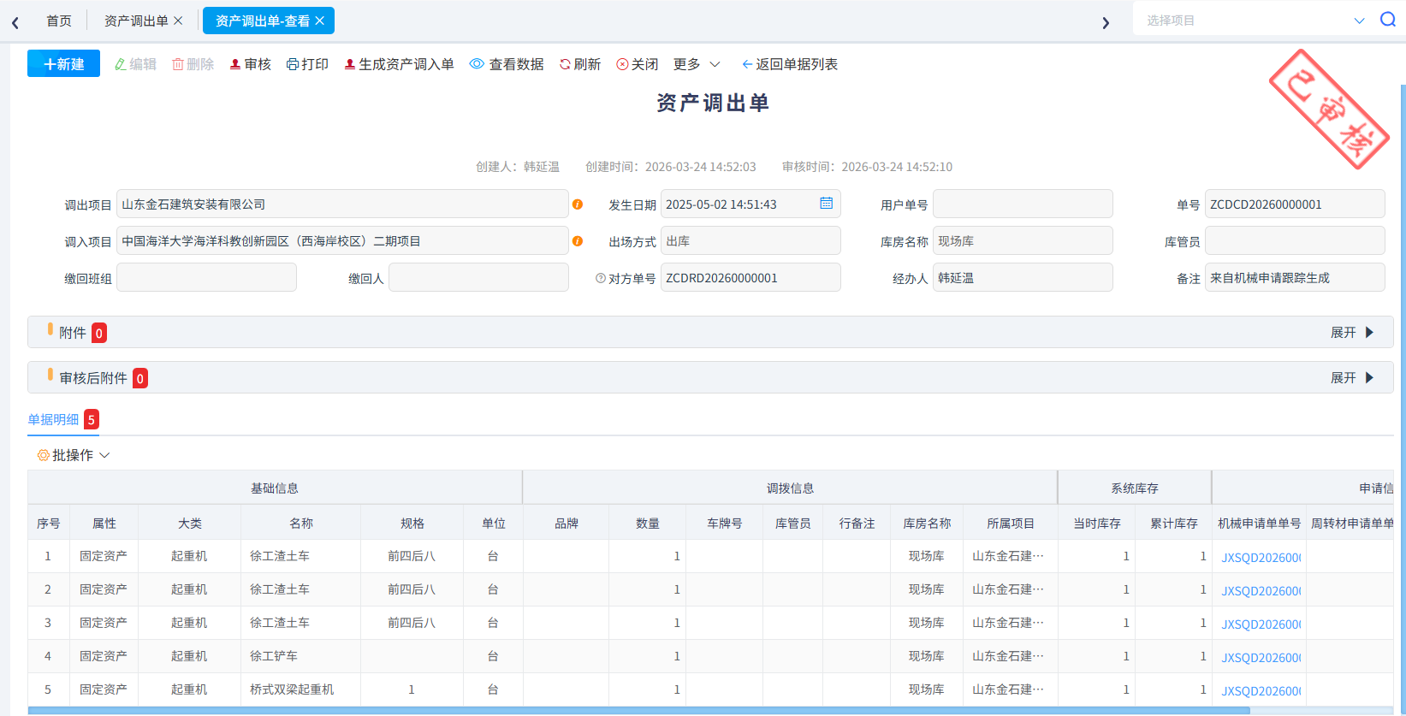
Task: Switch to the 资产调出单 tab
Action: tap(136, 21)
